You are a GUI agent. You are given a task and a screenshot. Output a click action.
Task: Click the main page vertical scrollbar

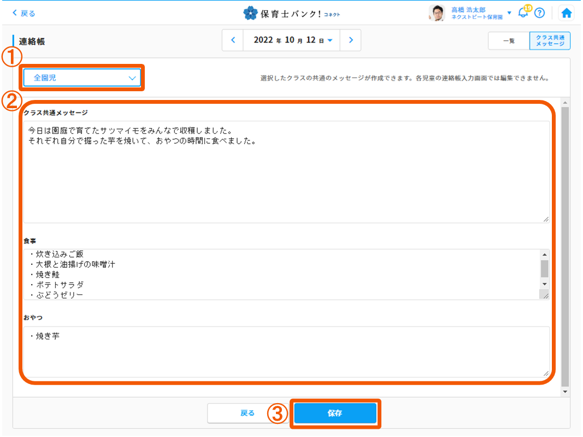pyautogui.click(x=565, y=246)
